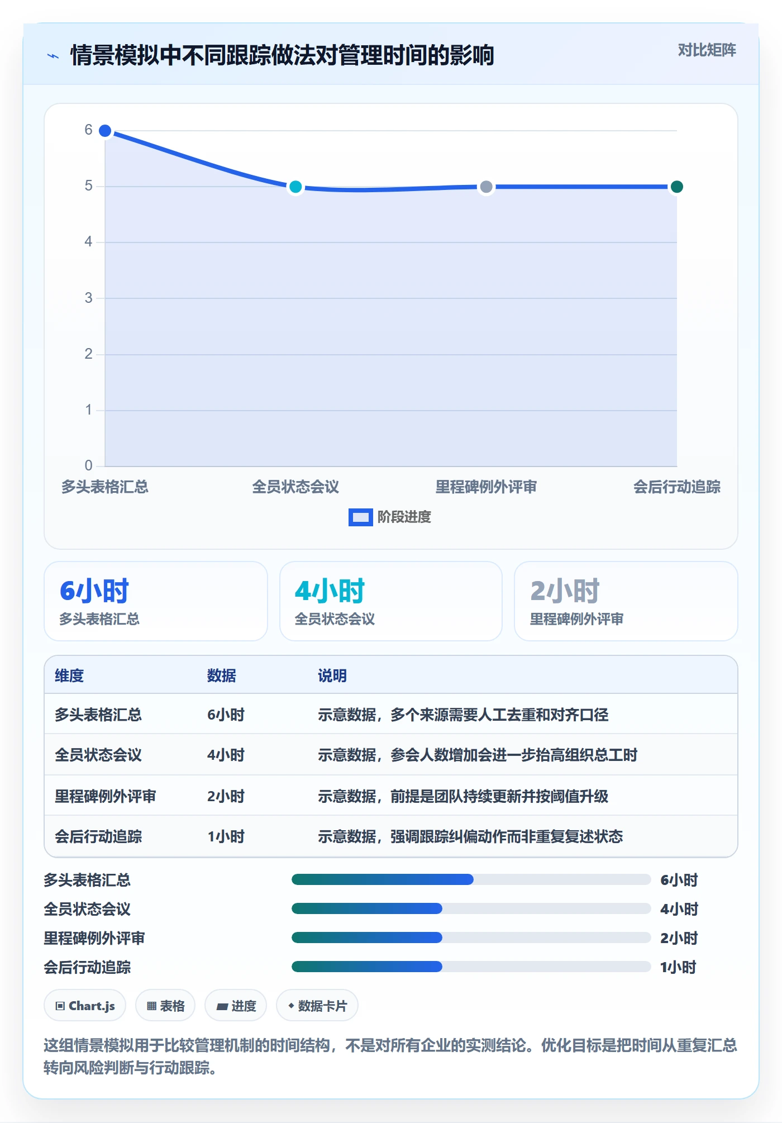Click the 对比矩阵 label in header
The width and height of the screenshot is (782, 1123).
(707, 50)
